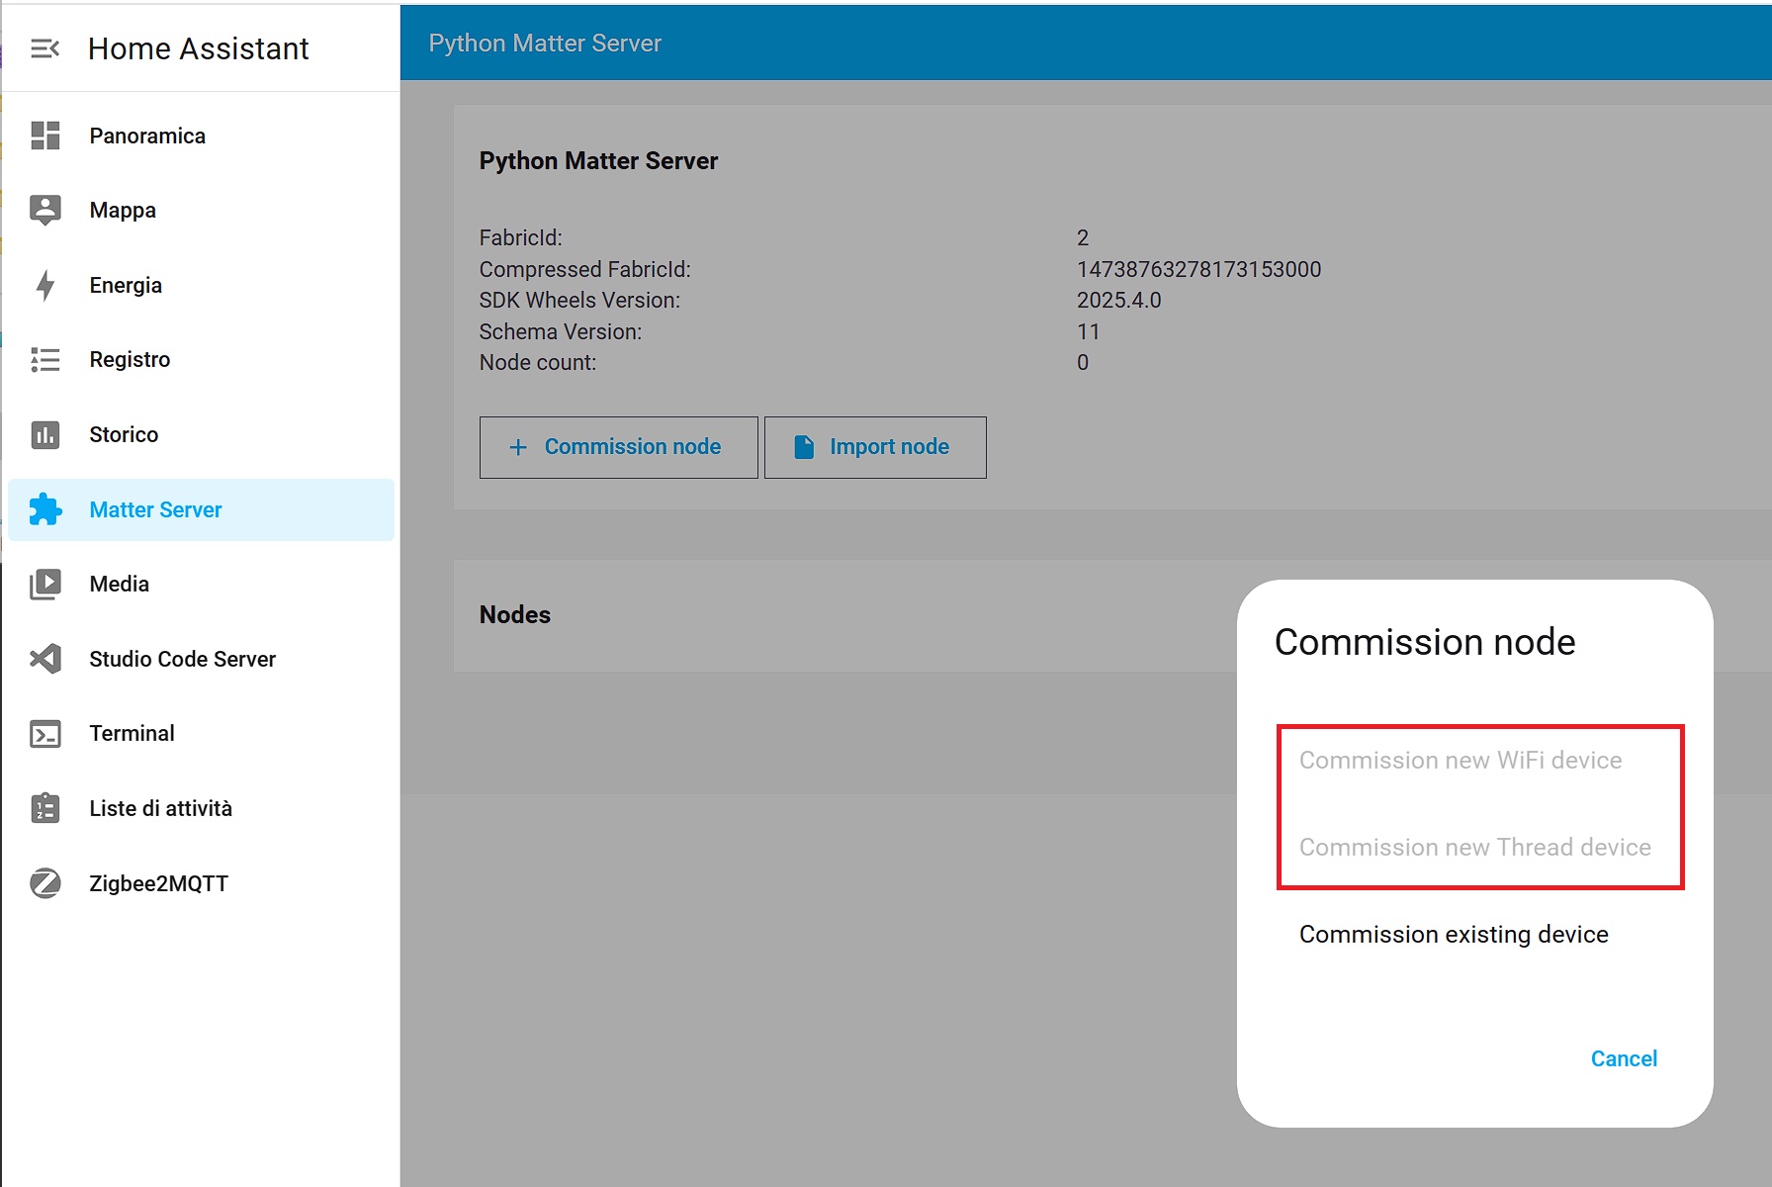Click the Commission node button
Screen dimensions: 1772x1187
619,447
